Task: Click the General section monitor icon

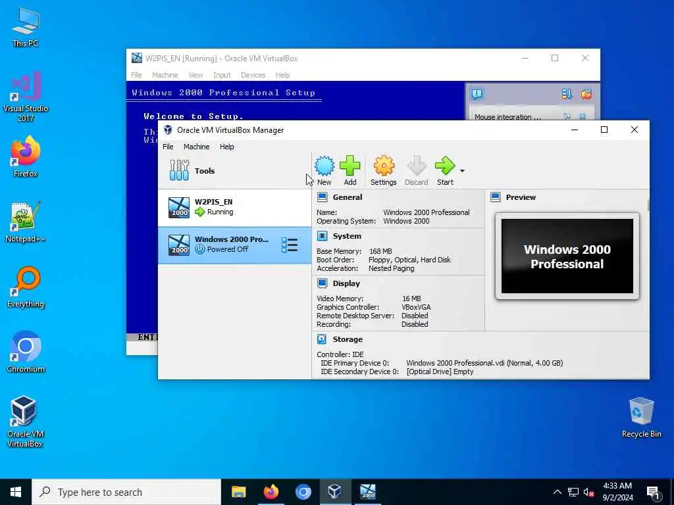Action: (x=322, y=197)
